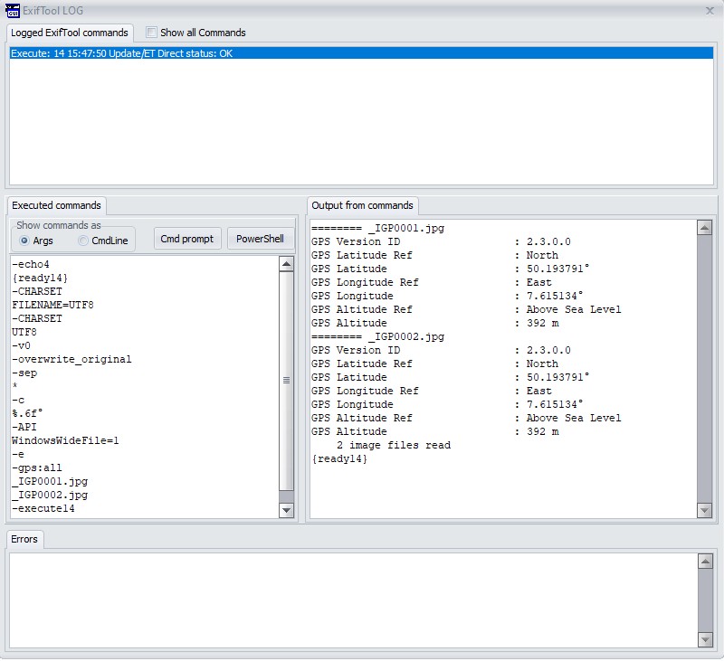Click the FILENAME=UTF8 argument line
Viewport: 724px width, 661px height.
pyautogui.click(x=52, y=305)
